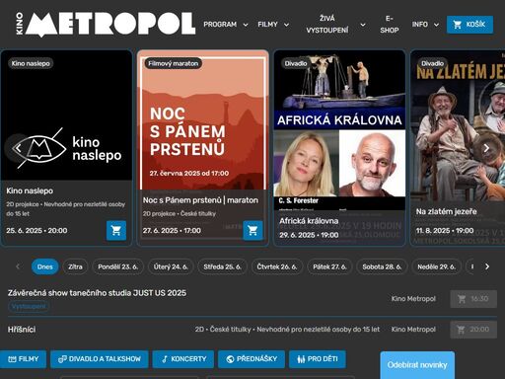Show later dates with right arrow

pyautogui.click(x=487, y=266)
